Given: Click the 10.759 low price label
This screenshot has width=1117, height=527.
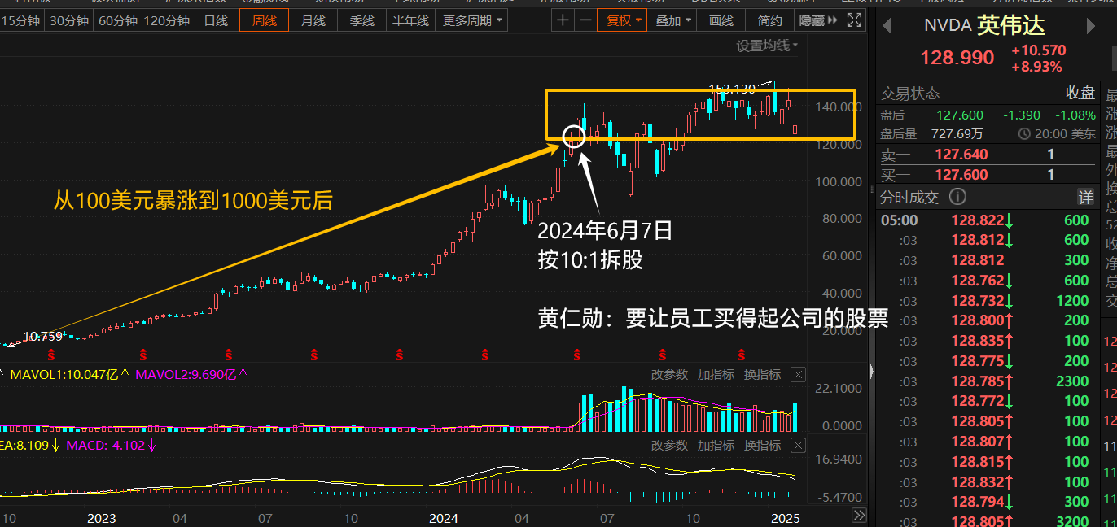Looking at the screenshot, I should [x=42, y=336].
